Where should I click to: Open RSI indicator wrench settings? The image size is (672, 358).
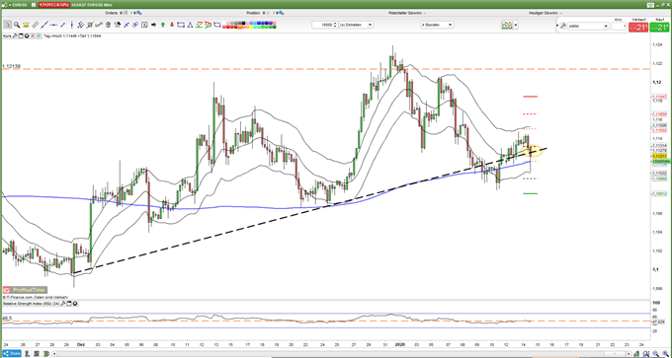pos(63,303)
